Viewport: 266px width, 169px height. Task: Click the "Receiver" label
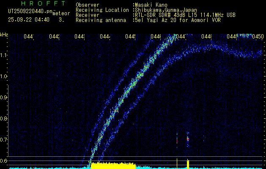pos(88,15)
